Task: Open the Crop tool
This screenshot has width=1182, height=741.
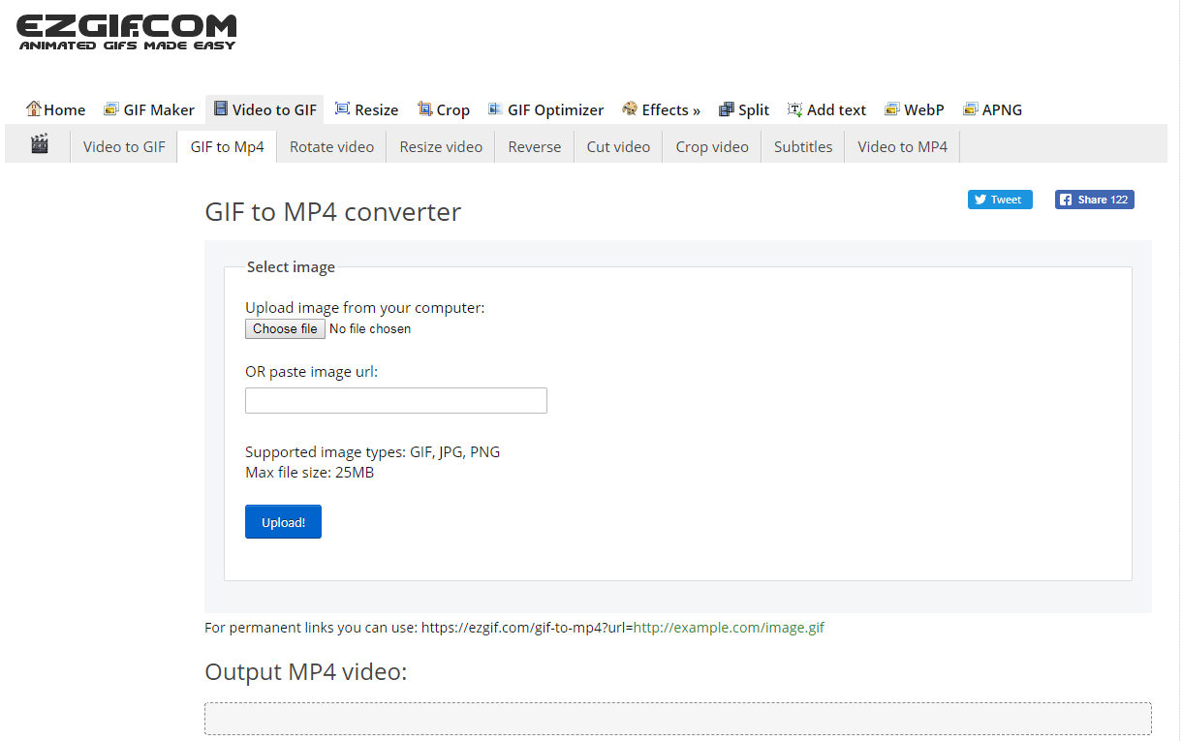Action: click(444, 109)
